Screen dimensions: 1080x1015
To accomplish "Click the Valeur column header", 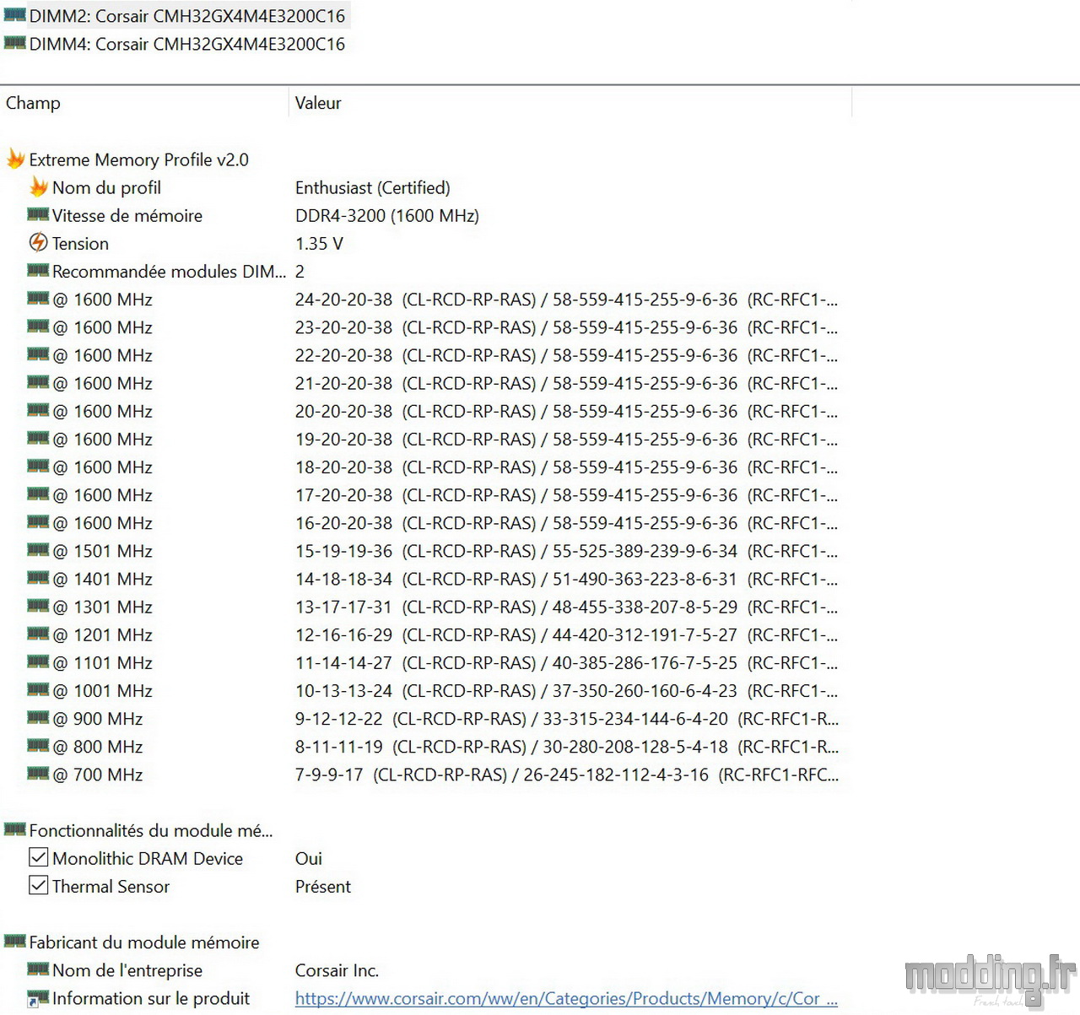I will [318, 103].
